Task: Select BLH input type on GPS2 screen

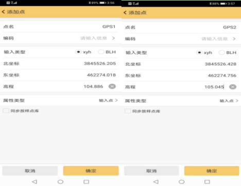Action: pyautogui.click(x=221, y=52)
